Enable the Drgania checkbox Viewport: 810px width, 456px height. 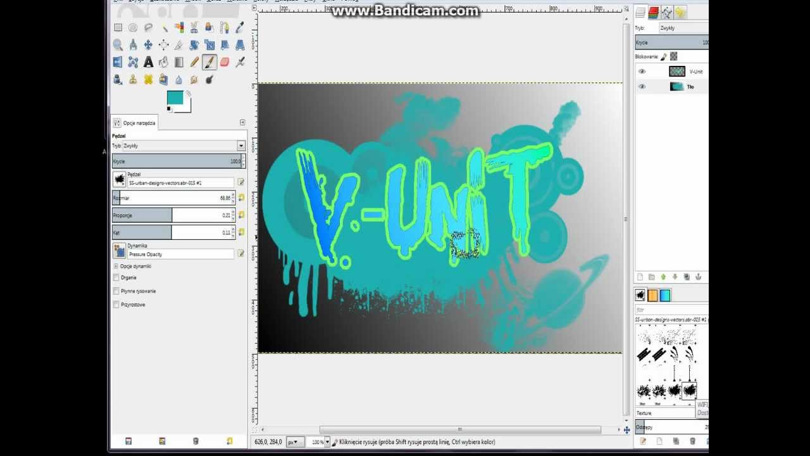coord(116,277)
